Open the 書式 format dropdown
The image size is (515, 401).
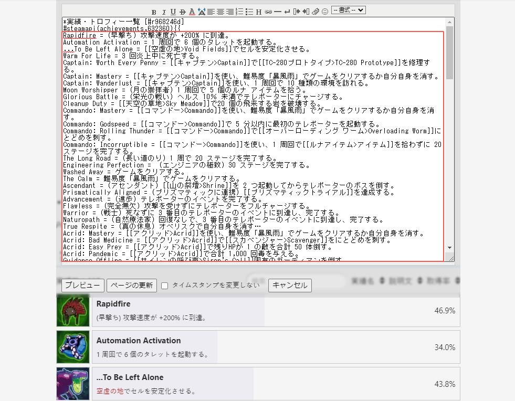coord(349,10)
